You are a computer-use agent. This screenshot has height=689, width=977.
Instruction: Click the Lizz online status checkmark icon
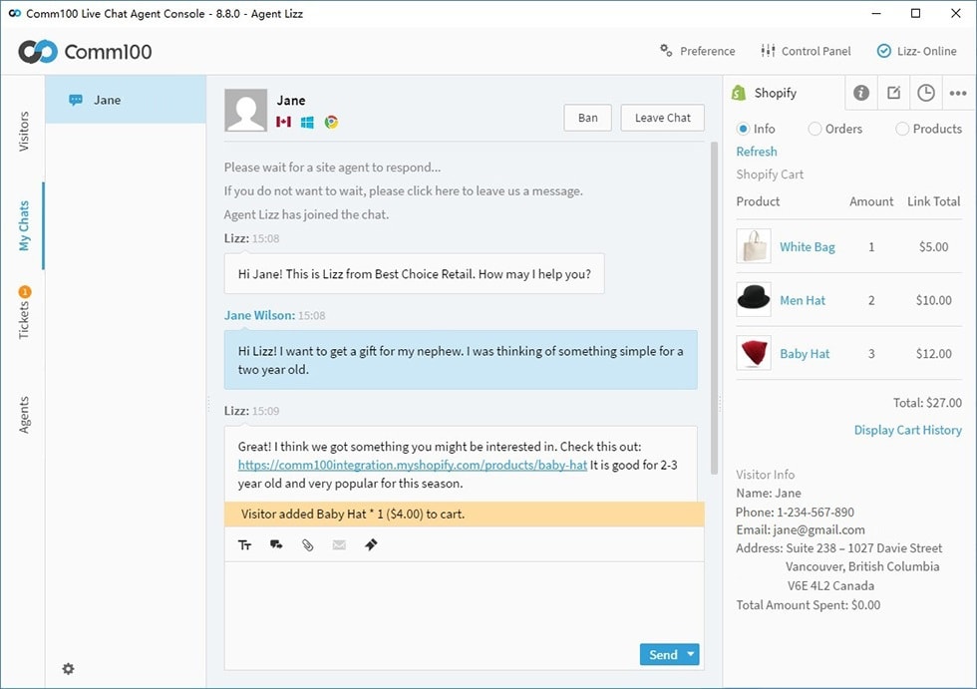click(883, 51)
